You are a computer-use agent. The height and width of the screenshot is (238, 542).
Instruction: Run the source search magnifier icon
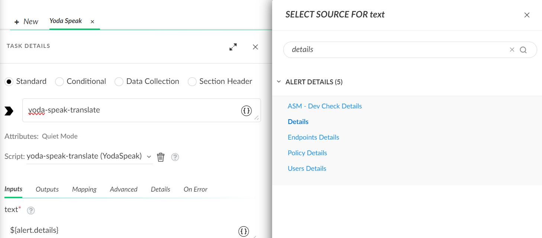pos(523,50)
